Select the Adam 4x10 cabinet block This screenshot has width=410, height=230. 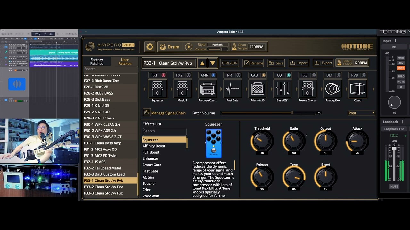pyautogui.click(x=258, y=89)
